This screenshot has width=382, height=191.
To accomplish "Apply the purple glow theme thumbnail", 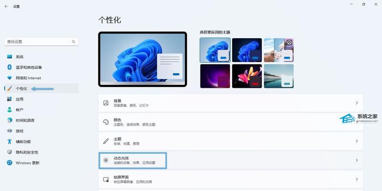I will [215, 76].
